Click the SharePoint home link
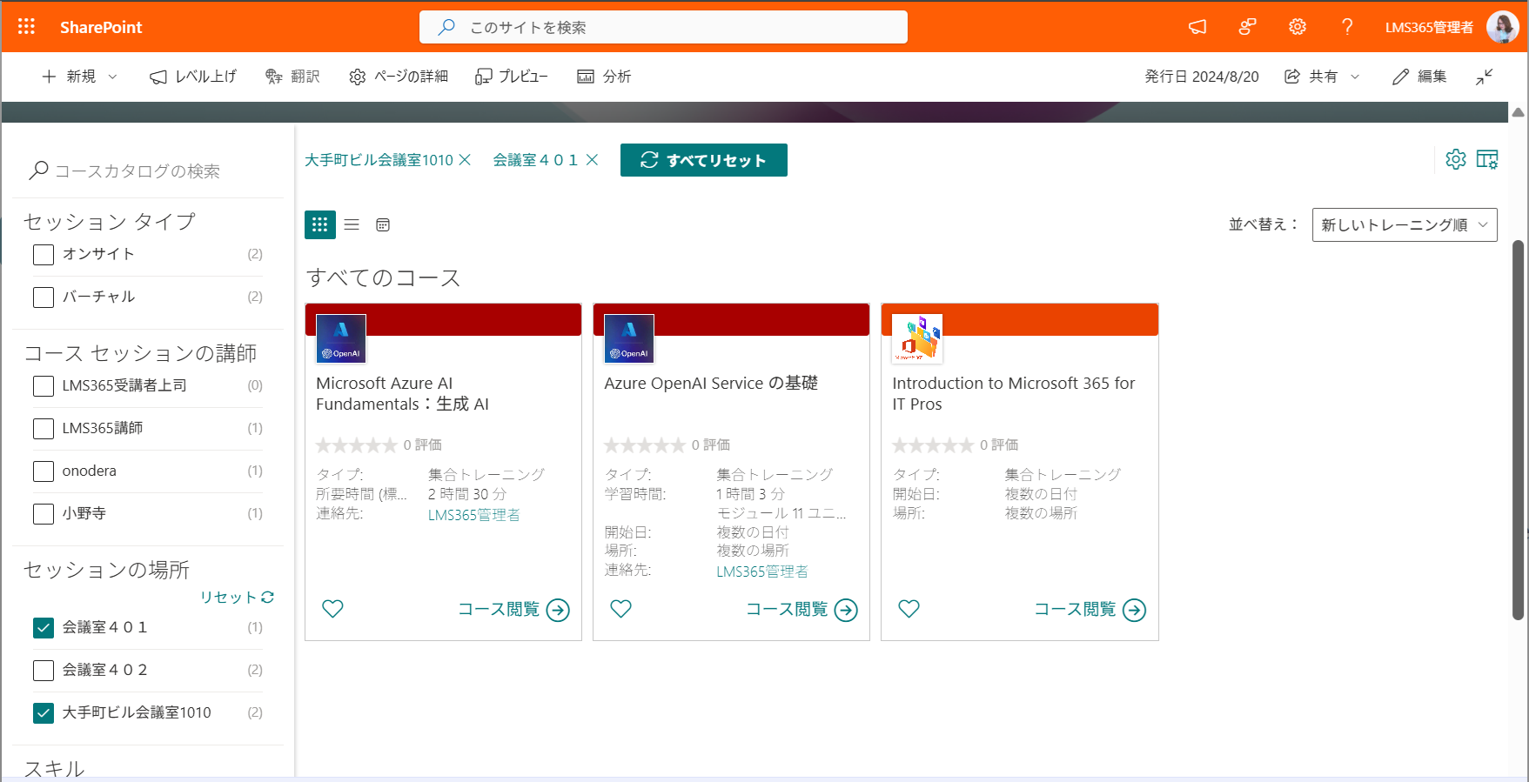This screenshot has width=1529, height=782. point(101,27)
